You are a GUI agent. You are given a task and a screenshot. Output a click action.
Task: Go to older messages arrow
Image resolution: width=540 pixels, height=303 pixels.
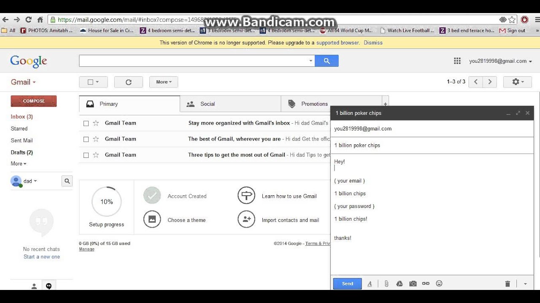(x=489, y=82)
